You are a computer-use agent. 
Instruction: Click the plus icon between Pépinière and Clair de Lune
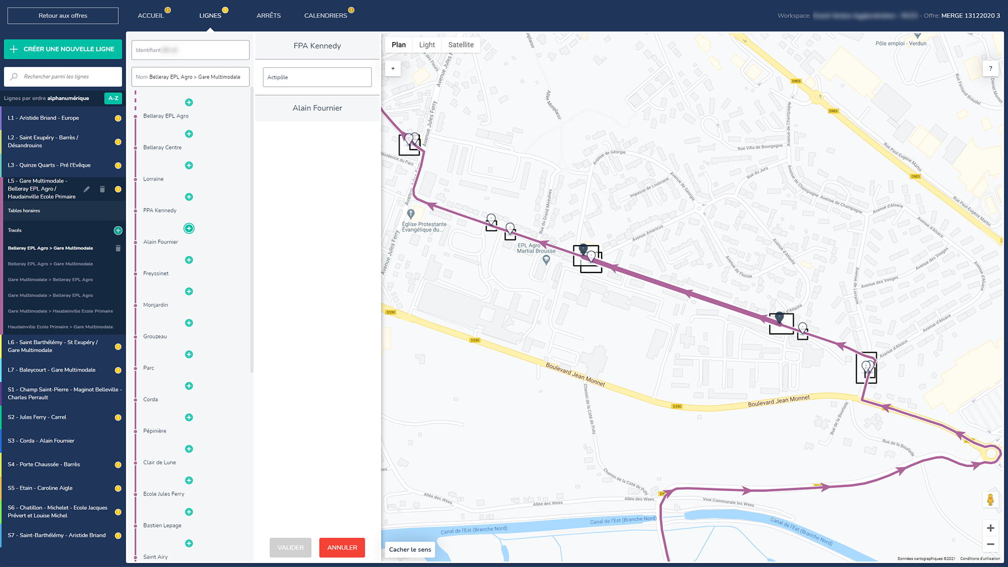pyautogui.click(x=189, y=449)
